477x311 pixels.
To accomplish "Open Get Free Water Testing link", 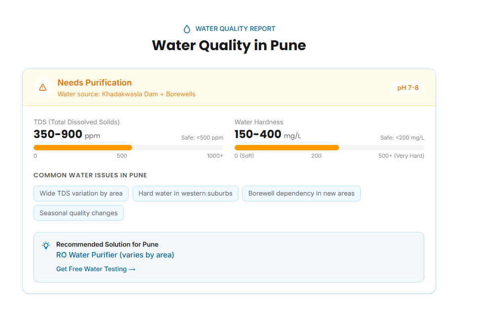I will tap(96, 269).
